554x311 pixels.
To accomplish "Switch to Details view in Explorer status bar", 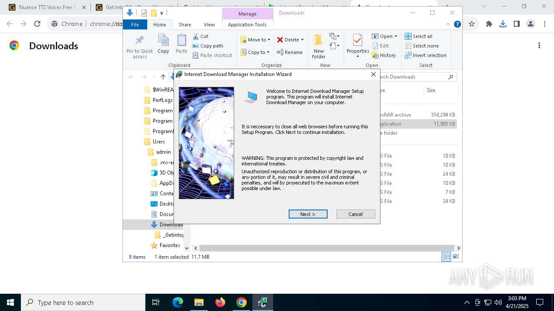I will point(446,257).
